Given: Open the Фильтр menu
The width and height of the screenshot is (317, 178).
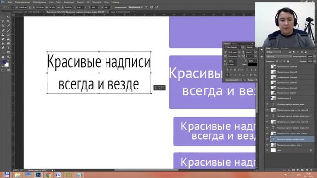Looking at the screenshot, I should [x=80, y=2].
